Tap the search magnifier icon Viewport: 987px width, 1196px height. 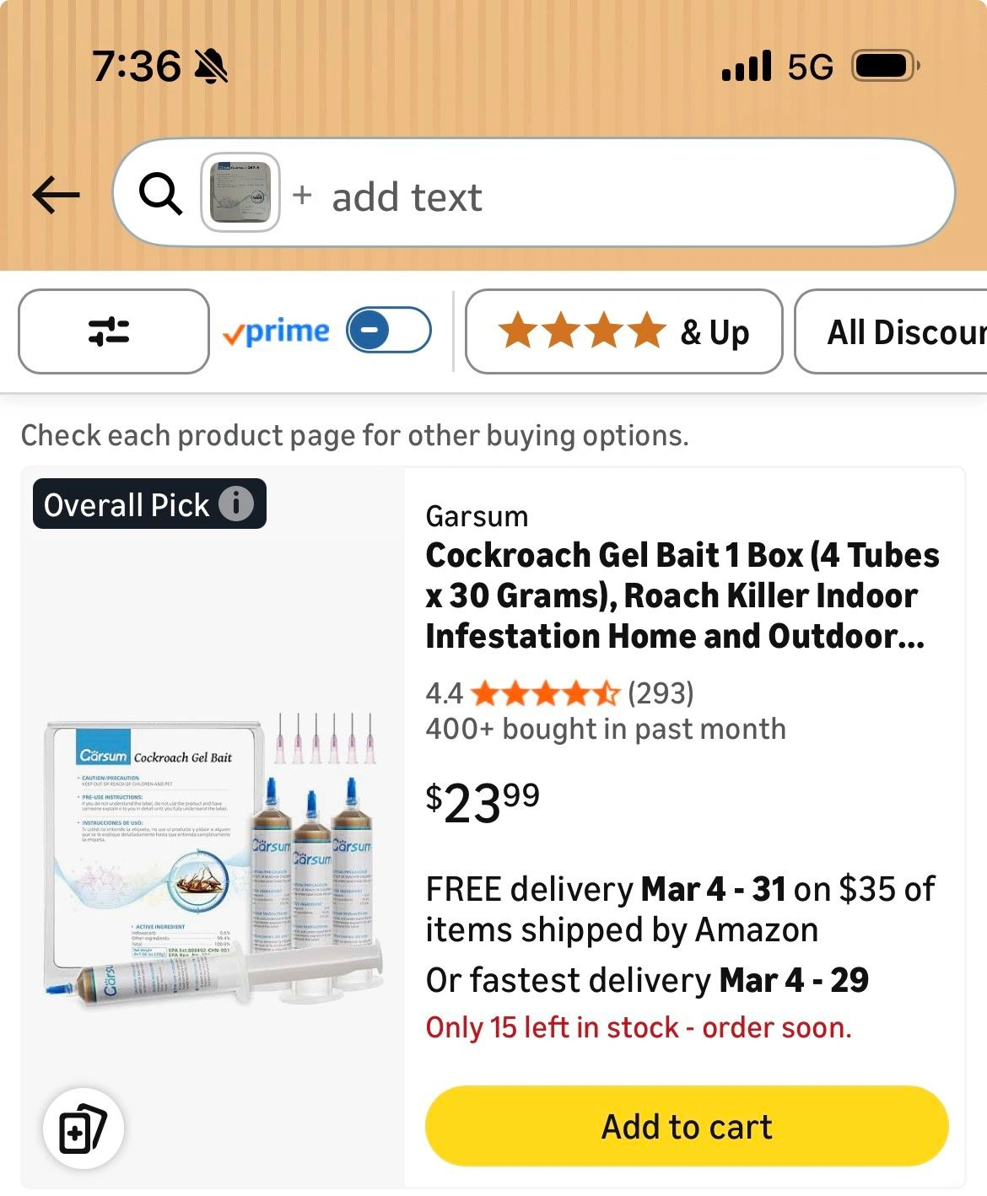point(160,195)
